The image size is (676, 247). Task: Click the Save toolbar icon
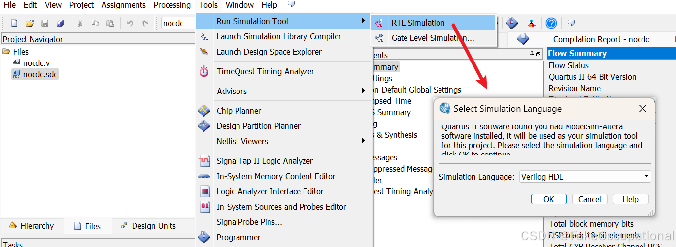[x=45, y=23]
